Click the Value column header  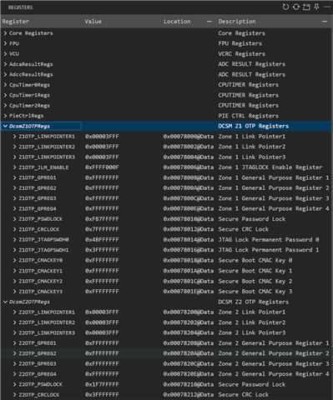93,22
